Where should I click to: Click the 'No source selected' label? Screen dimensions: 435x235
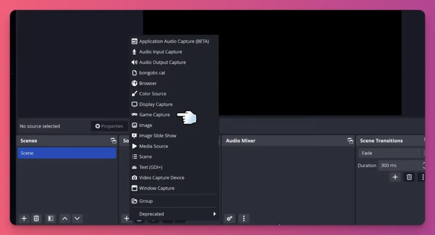[x=40, y=126]
